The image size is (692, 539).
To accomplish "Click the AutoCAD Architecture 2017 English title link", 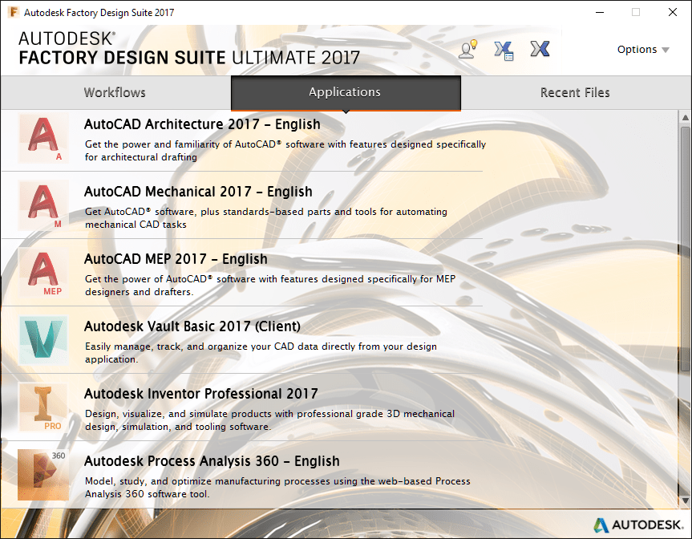I will [200, 124].
